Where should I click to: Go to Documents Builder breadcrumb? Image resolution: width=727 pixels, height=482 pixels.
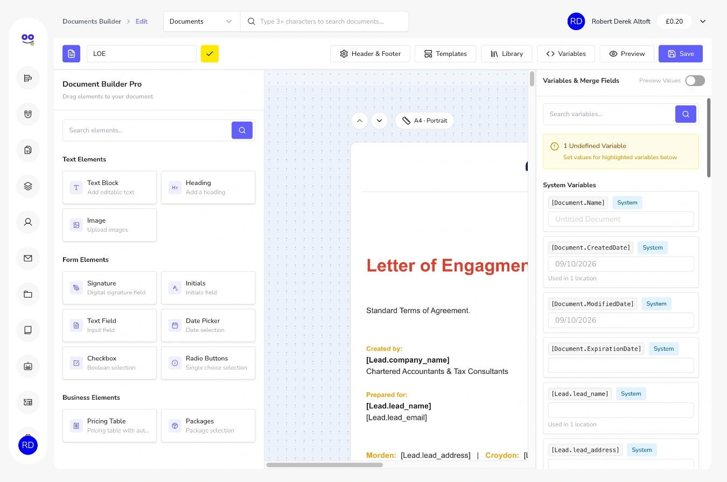92,22
